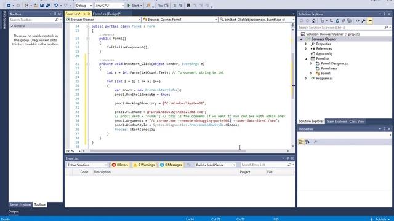Switch to Class View tab
394x221 pixels.
357,122
